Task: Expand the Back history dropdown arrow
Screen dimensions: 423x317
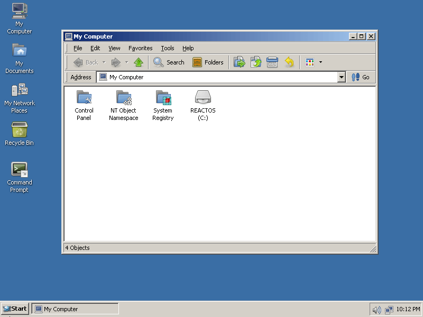Action: 104,62
